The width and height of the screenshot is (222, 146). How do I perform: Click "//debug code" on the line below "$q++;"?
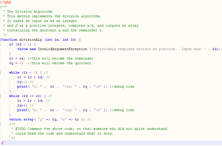(x=122, y=110)
